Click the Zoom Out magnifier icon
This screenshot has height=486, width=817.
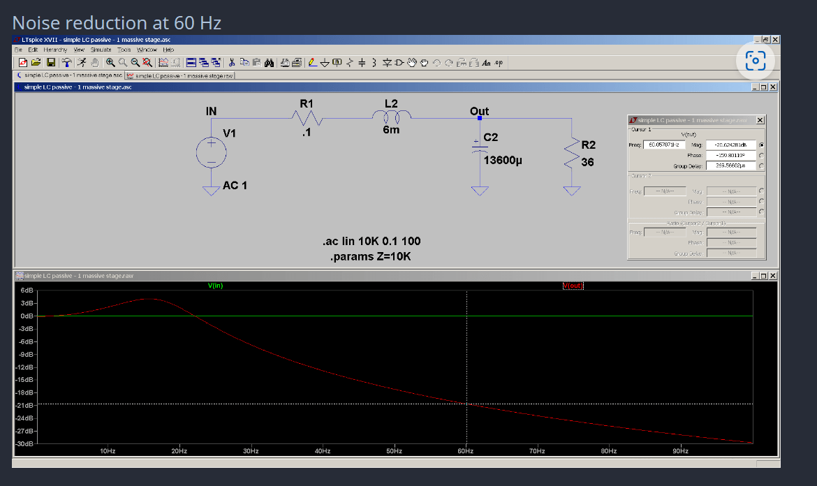coord(135,63)
